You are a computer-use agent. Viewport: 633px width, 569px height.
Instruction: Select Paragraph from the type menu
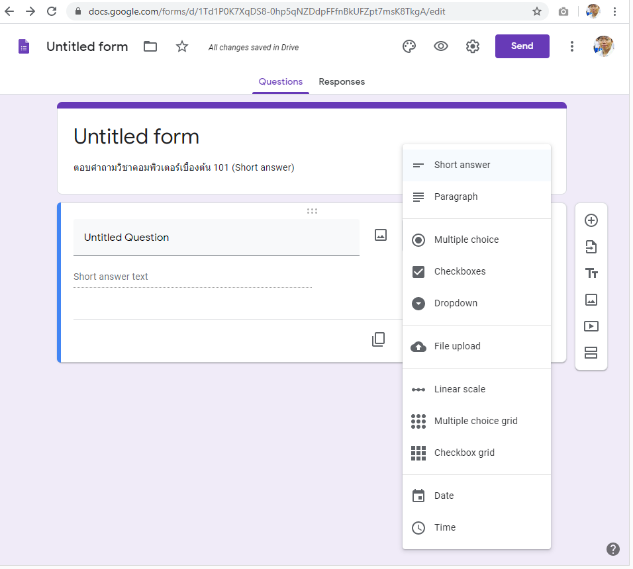coord(456,197)
